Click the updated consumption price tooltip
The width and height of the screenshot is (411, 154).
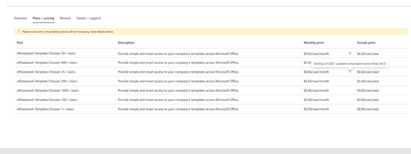click(x=350, y=64)
